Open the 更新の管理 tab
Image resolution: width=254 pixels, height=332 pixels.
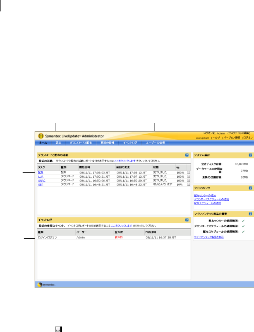tap(107, 143)
